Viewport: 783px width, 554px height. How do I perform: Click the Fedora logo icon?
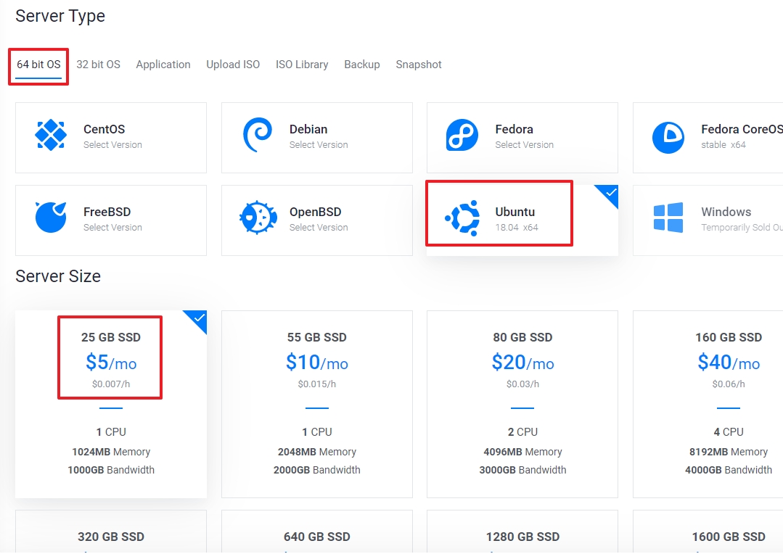(462, 135)
